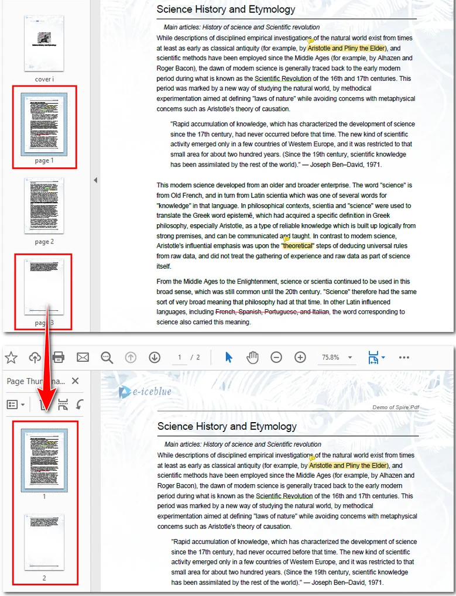Select thumbnail 1 in lower window
Viewport: 456px width, 596px height.
pos(44,460)
